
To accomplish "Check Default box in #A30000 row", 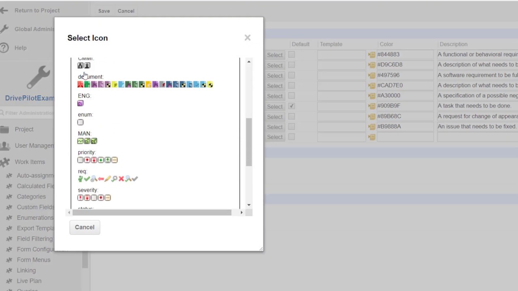I will (x=291, y=95).
